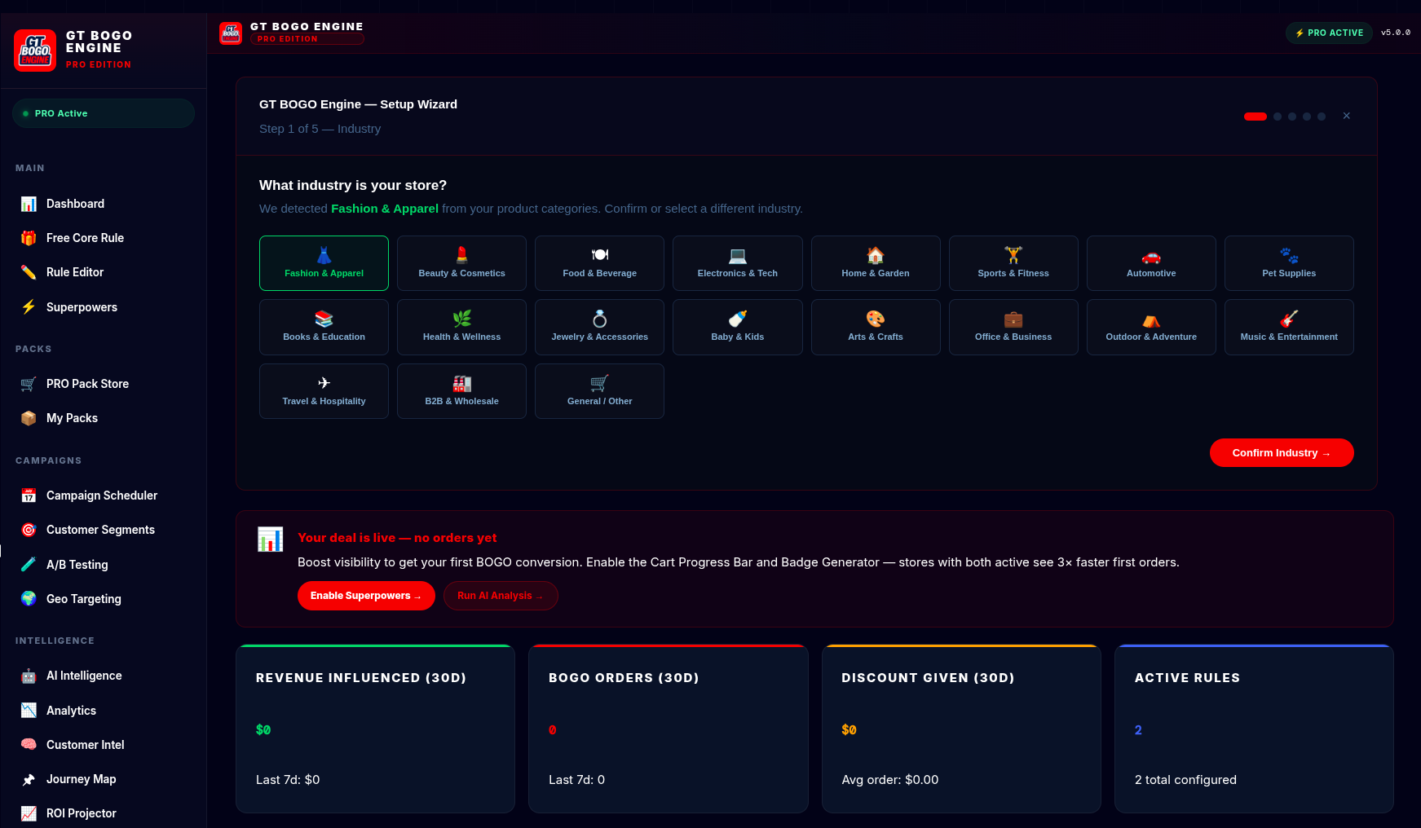The height and width of the screenshot is (828, 1421).
Task: Pick the Electronics & Tech industry card
Action: coord(738,263)
